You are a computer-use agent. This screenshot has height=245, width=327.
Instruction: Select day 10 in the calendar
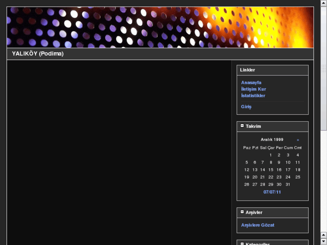click(x=288, y=162)
